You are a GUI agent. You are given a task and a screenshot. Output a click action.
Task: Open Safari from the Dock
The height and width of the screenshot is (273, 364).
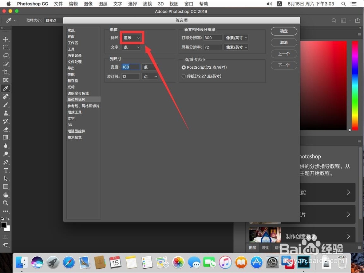pyautogui.click(x=69, y=262)
